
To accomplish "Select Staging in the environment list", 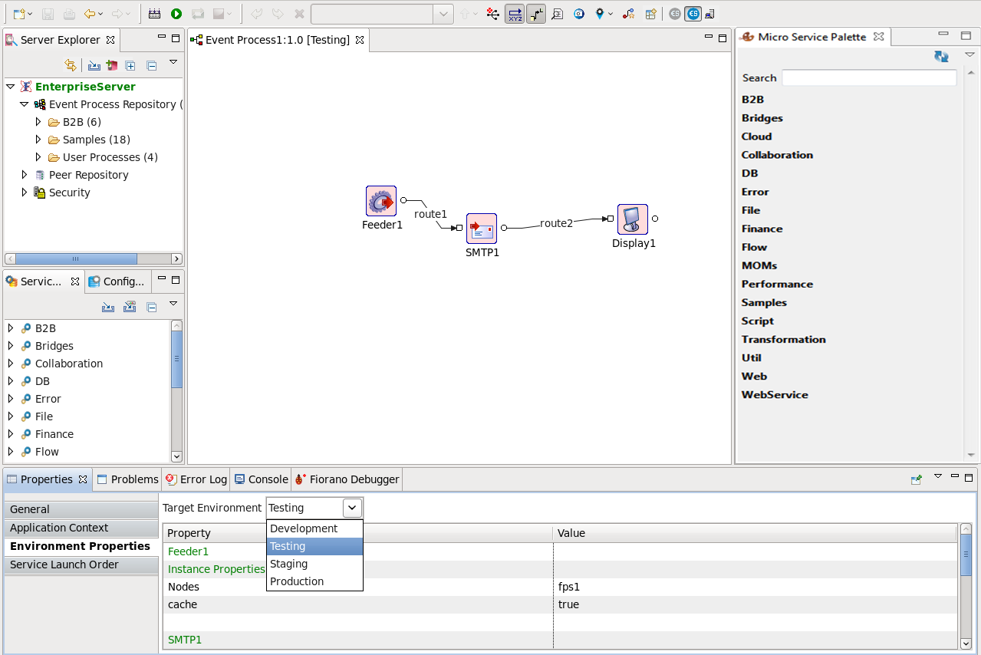I will point(288,564).
